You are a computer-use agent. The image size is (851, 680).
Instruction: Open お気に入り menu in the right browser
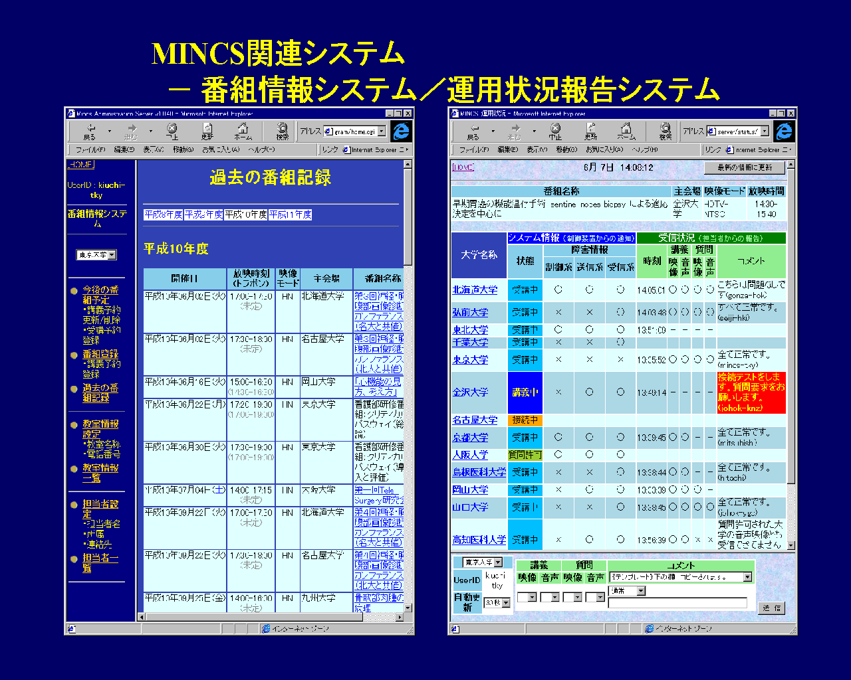pyautogui.click(x=604, y=150)
